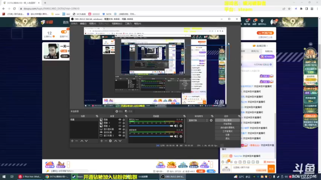Exit OBS via the 退出 button
The width and height of the screenshot is (321, 180).
click(x=228, y=138)
